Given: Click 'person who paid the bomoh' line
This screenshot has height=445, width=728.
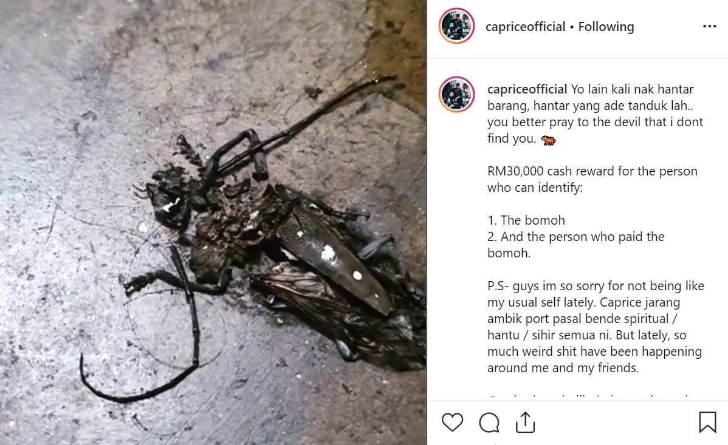Looking at the screenshot, I should pos(575,245).
